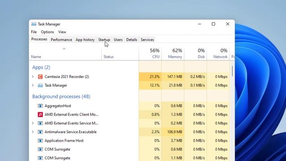Open the File menu
Image resolution: width=286 pixels, height=161 pixels.
34,32
